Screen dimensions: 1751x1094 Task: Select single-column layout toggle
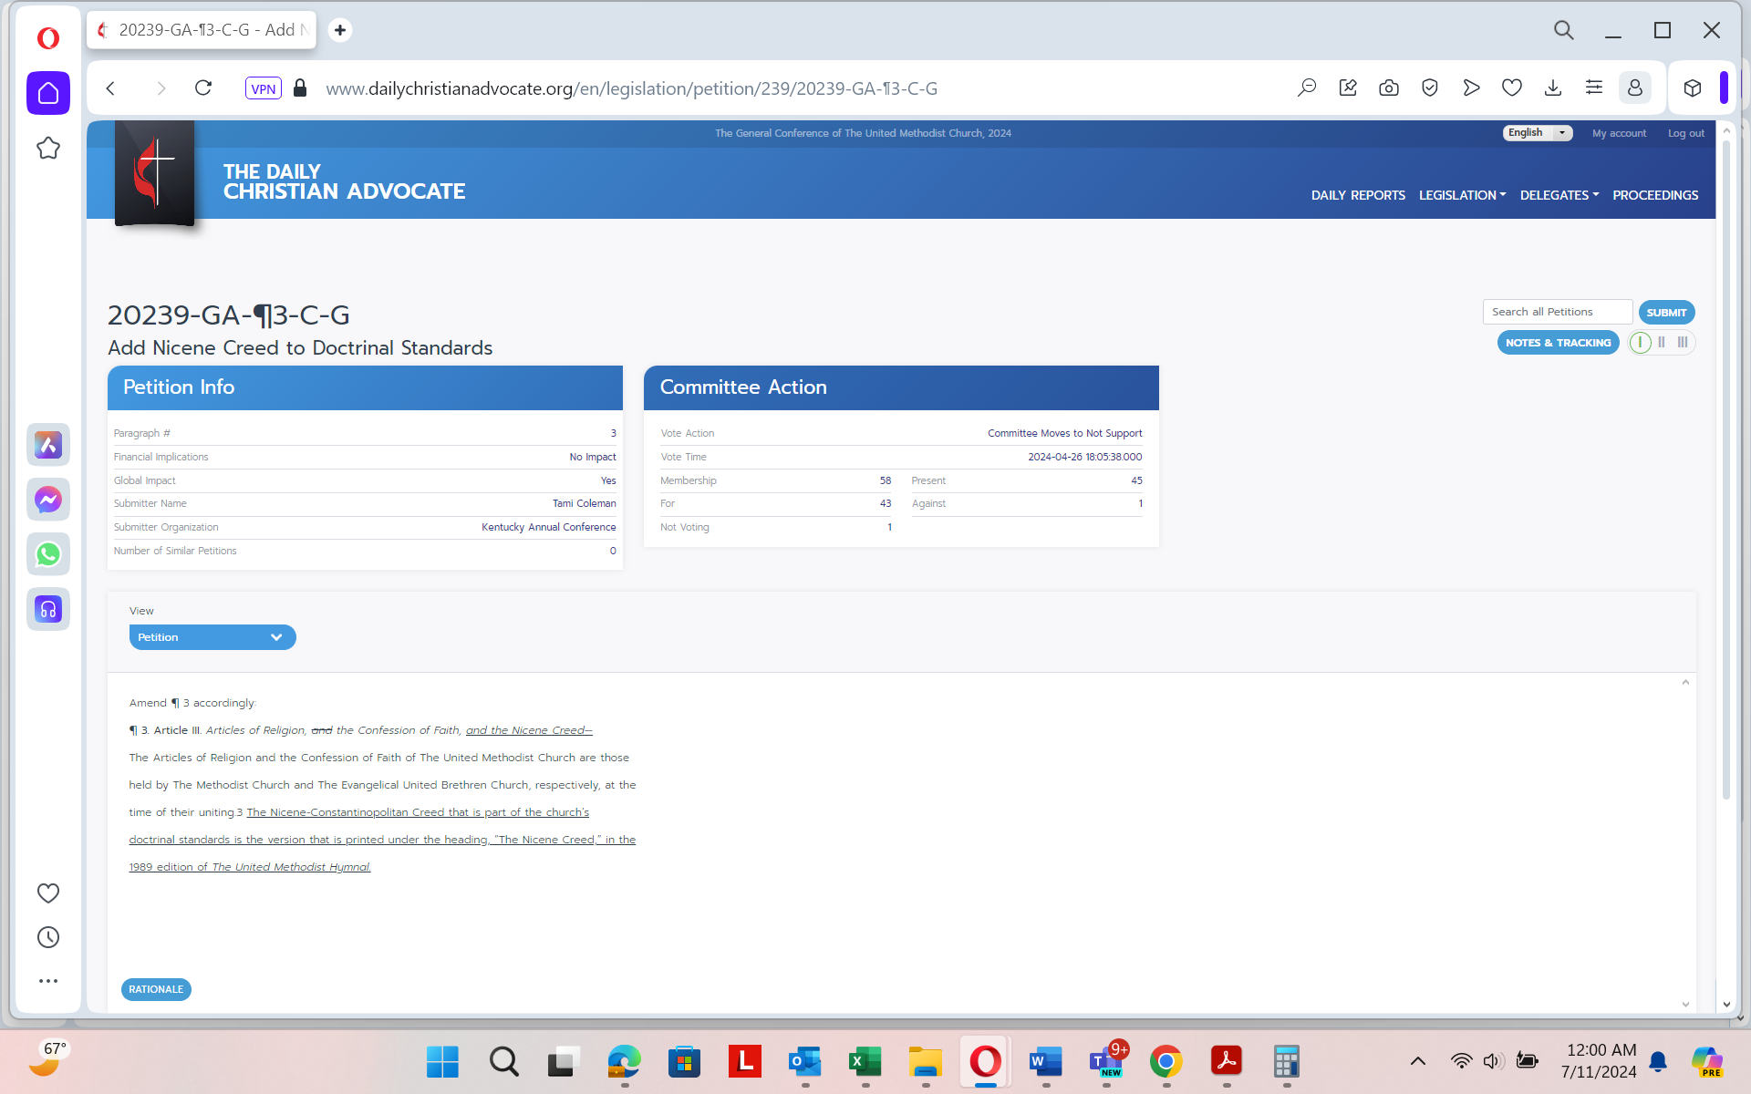[x=1640, y=343]
